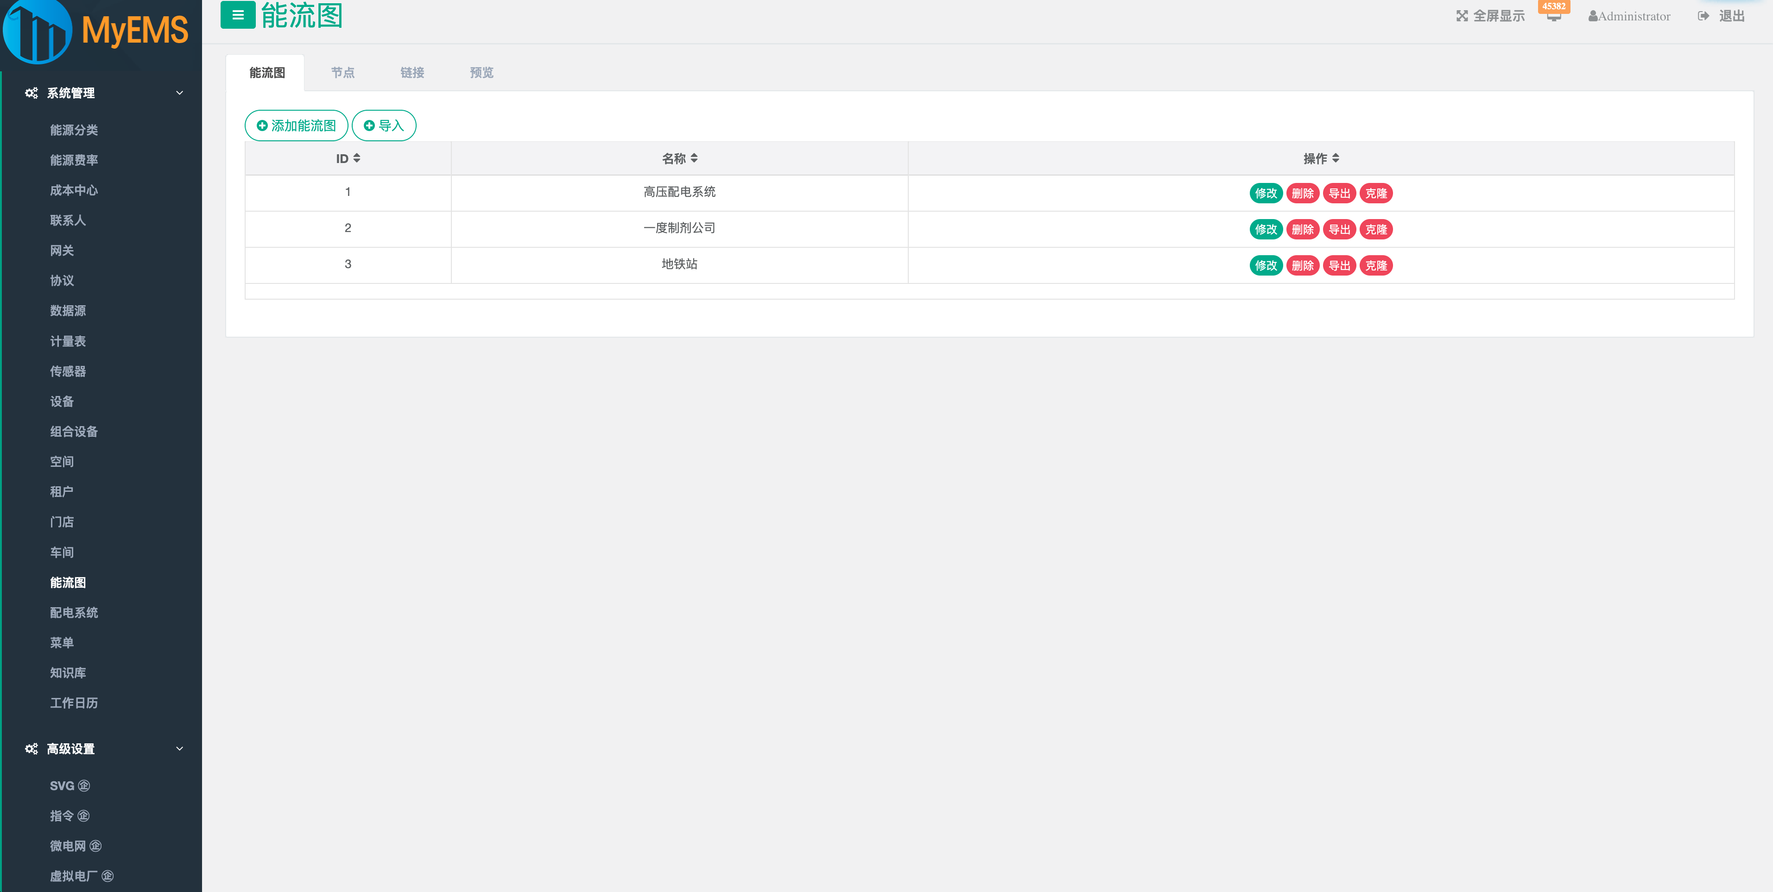Toggle sort on 操作 column

[1335, 158]
